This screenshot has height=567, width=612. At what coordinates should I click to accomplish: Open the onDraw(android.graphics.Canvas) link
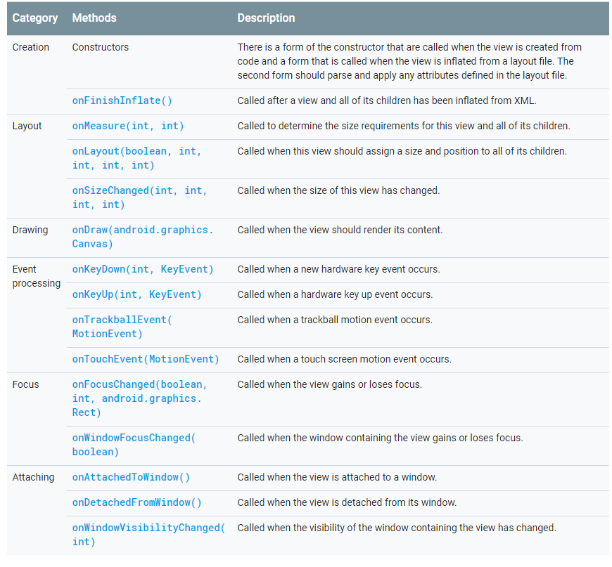pyautogui.click(x=142, y=237)
